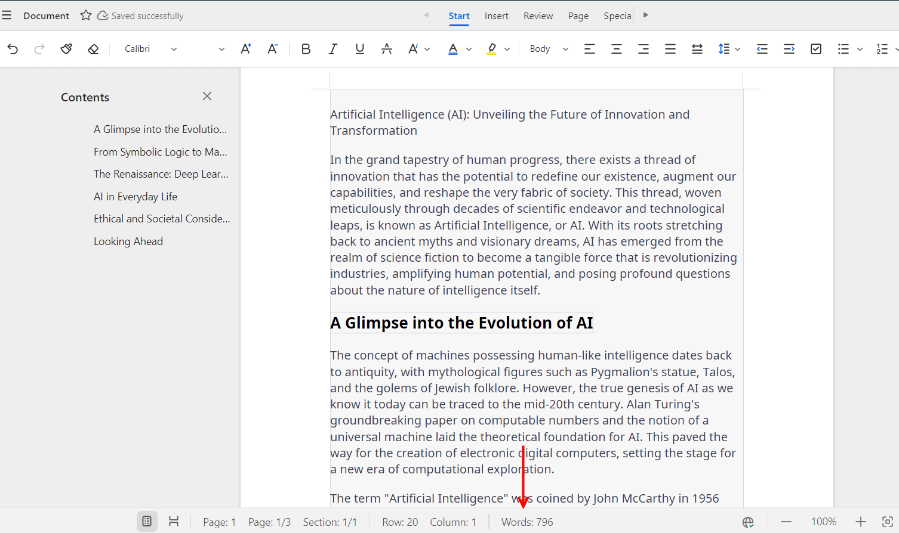899x533 pixels.
Task: Toggle italic formatting
Action: (x=332, y=49)
